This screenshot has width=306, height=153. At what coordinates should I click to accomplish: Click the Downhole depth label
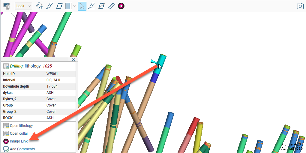(16, 86)
